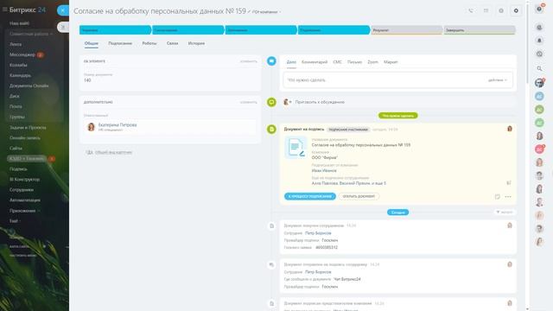This screenshot has width=553, height=311.
Task: Select the Zoom timeline tab
Action: (x=372, y=62)
